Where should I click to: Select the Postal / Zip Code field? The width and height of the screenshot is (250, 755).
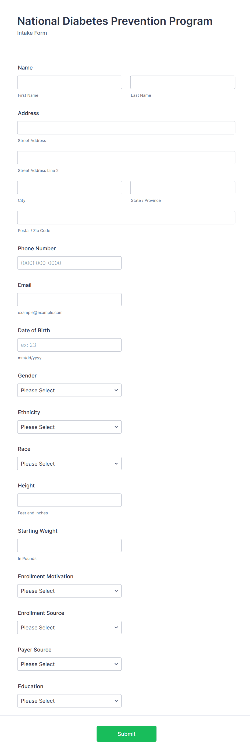pos(126,217)
